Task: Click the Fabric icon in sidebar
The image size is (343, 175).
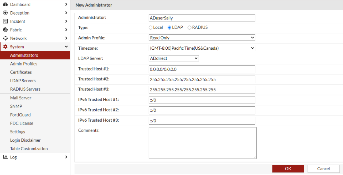Action: click(x=5, y=30)
